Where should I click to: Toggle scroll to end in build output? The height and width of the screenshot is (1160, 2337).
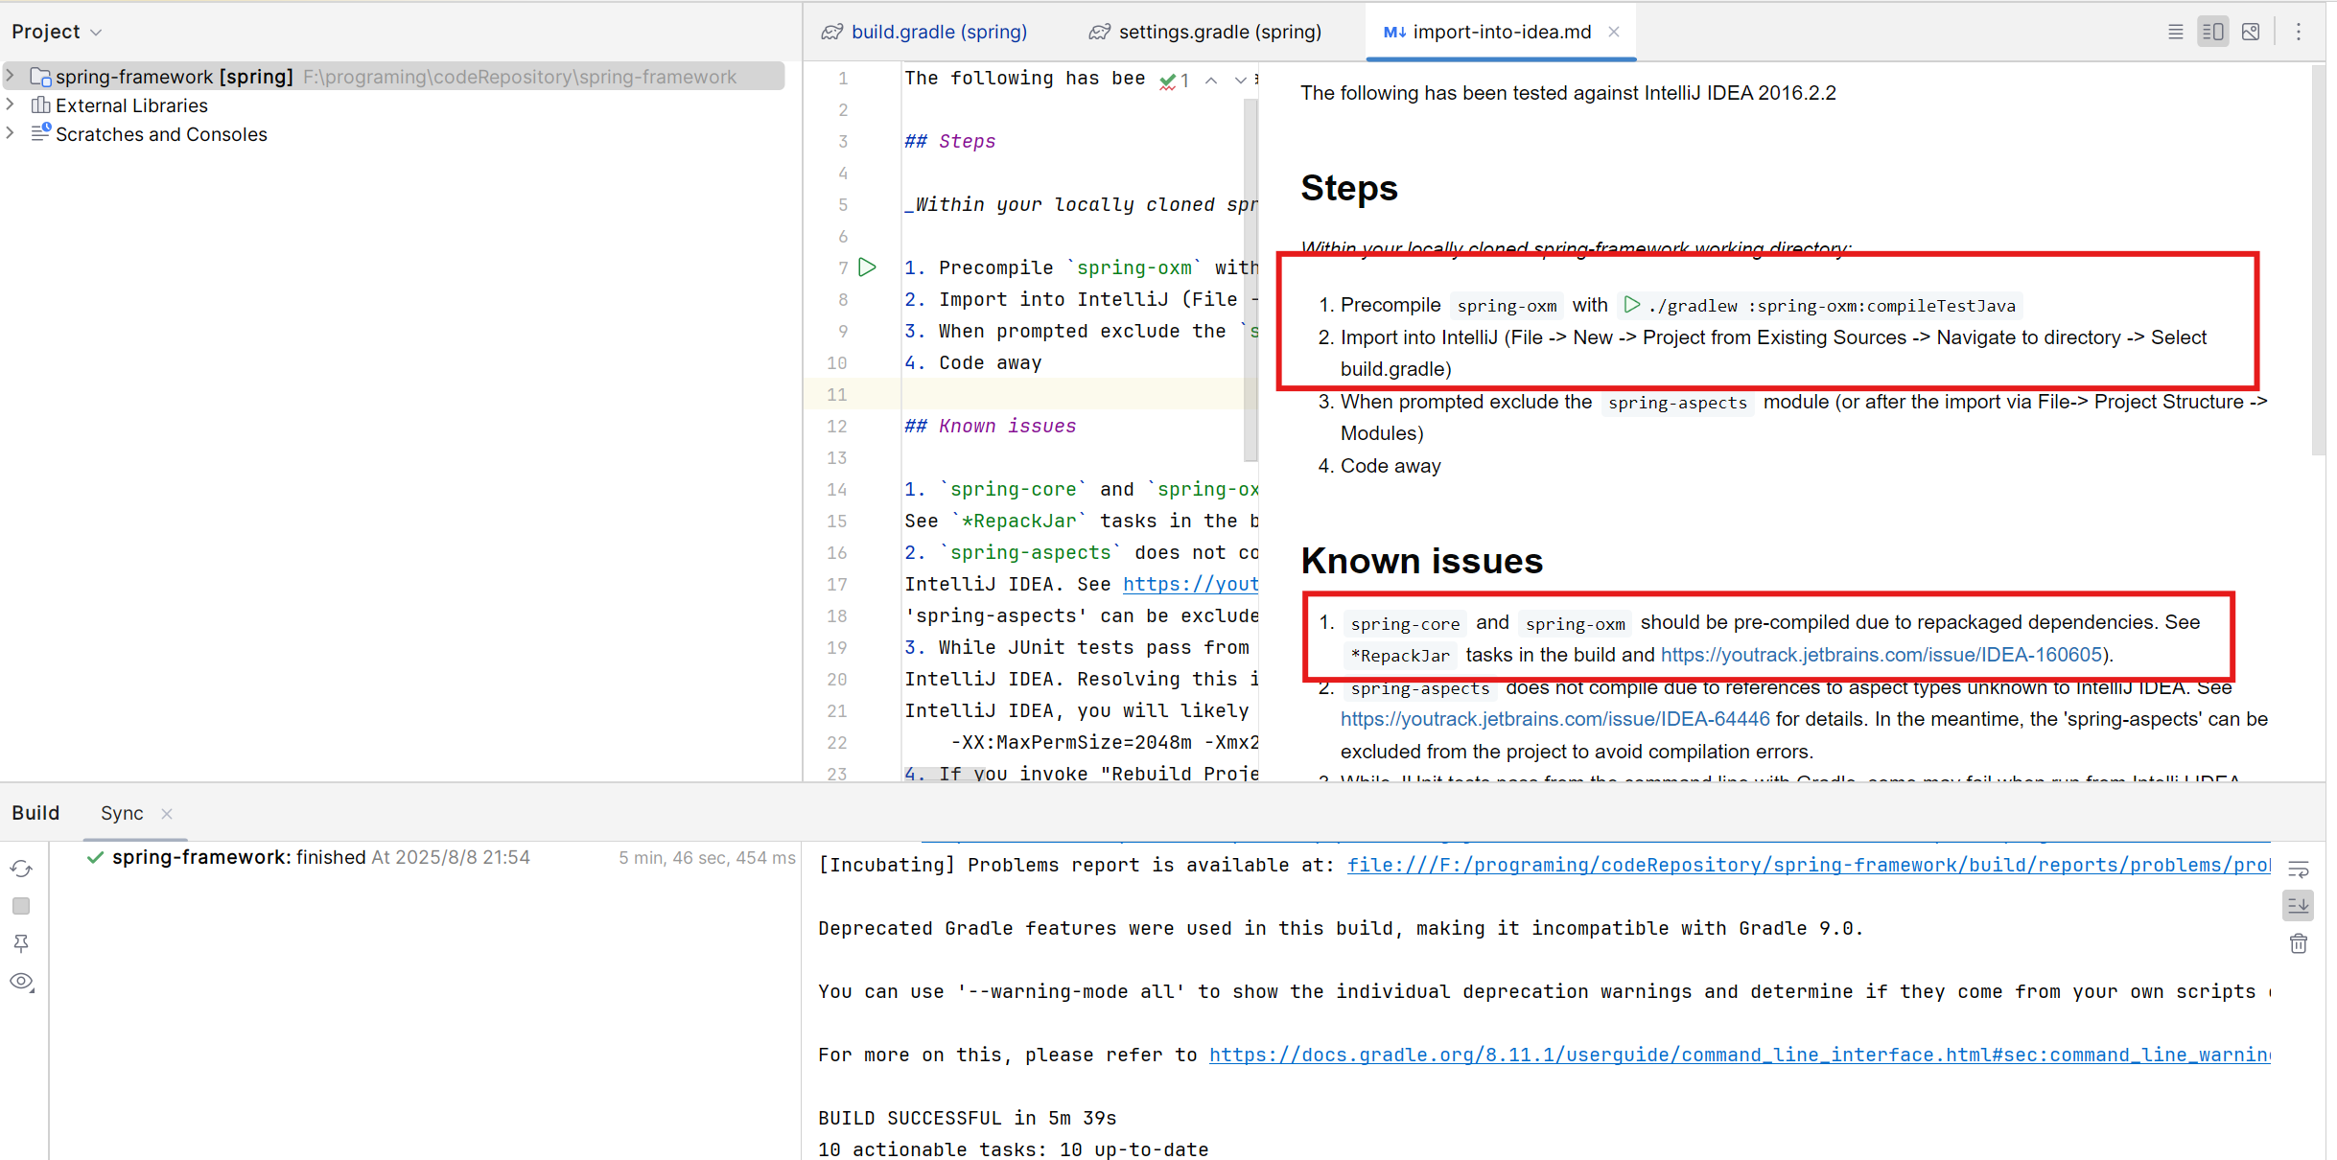2299,906
